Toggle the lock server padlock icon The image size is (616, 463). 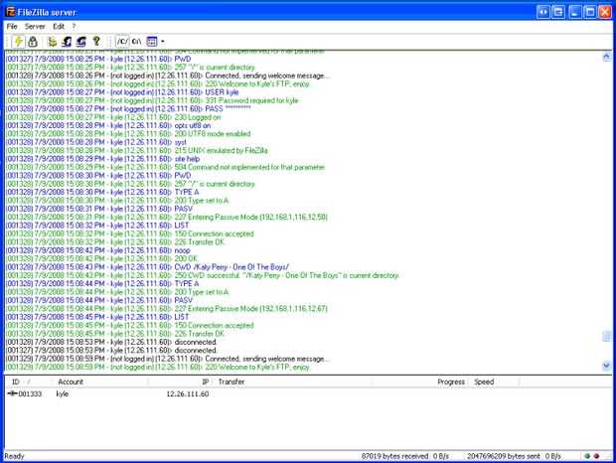coord(33,42)
